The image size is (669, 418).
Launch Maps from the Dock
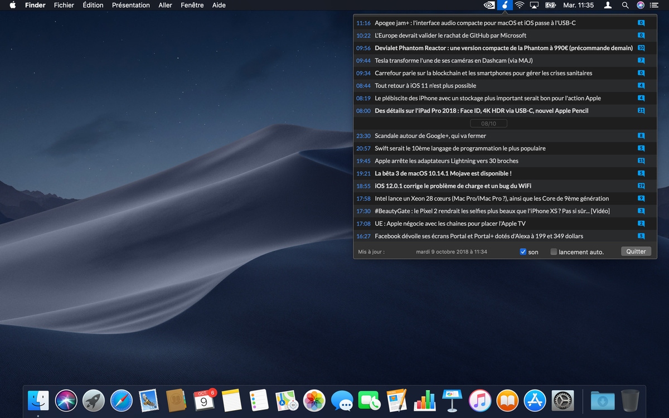(287, 401)
